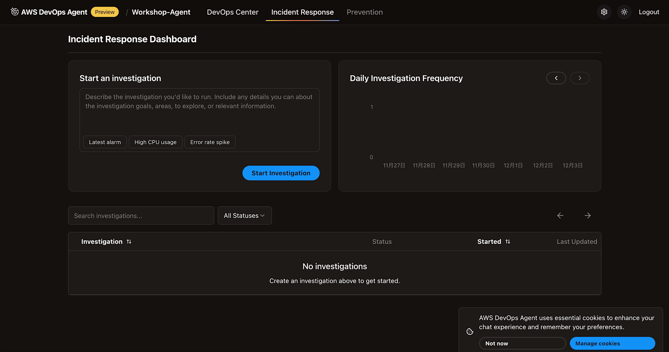Choose the Latest alarm suggestion chip
This screenshot has width=669, height=352.
[105, 142]
